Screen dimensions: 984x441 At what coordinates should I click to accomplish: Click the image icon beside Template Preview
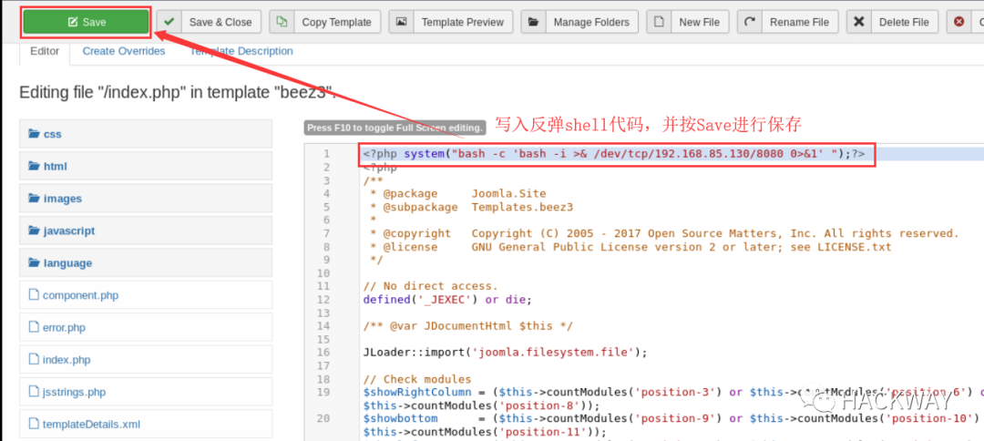[x=401, y=22]
